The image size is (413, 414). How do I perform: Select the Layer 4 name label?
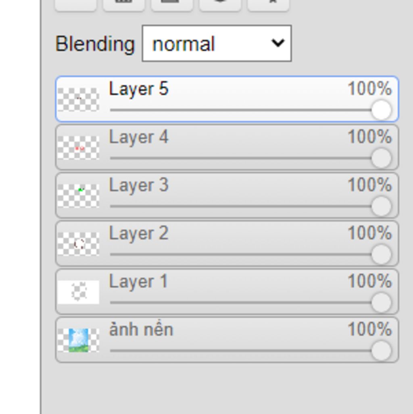138,137
